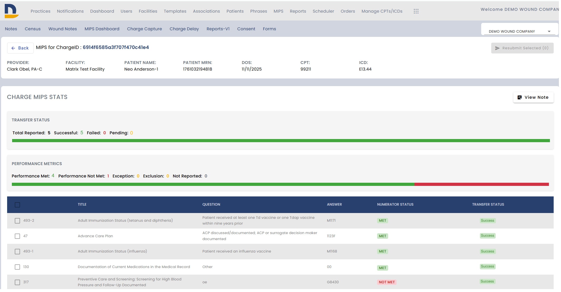Check the box for measure 317
The image size is (561, 292).
point(17,282)
